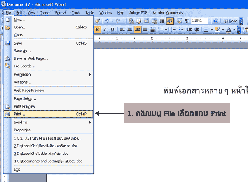Open the Window menu
The height and width of the screenshot is (182, 248).
106,13
